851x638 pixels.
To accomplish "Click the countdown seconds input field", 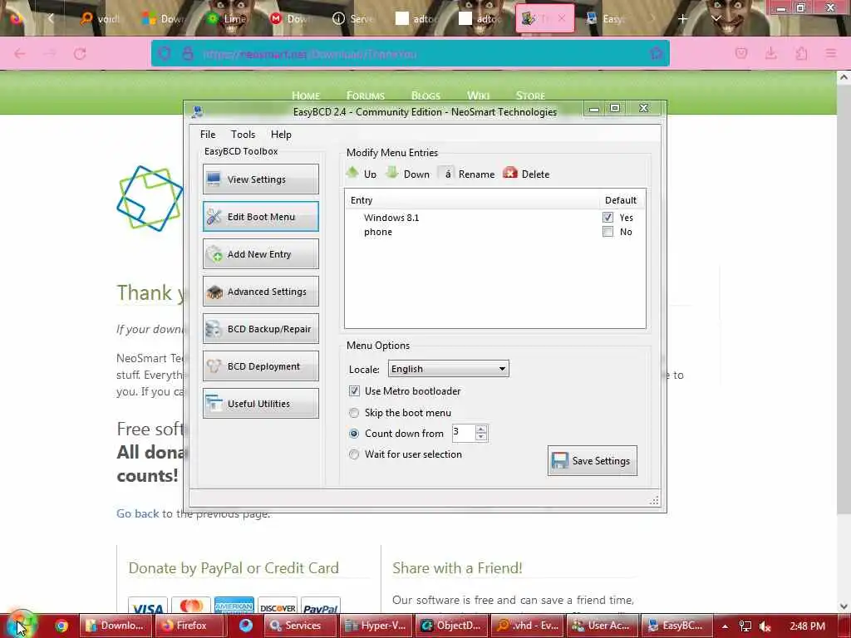I will pos(464,433).
